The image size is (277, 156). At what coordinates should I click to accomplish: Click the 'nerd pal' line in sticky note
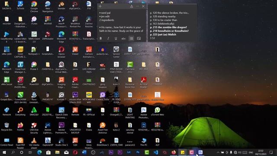106,13
